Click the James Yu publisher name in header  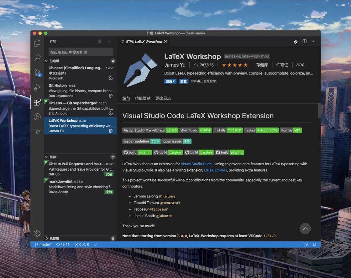[175, 65]
